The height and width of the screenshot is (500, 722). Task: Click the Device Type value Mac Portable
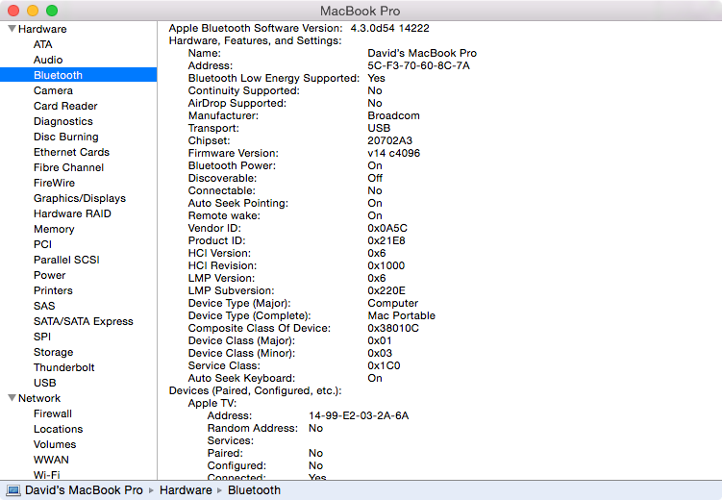pyautogui.click(x=402, y=315)
